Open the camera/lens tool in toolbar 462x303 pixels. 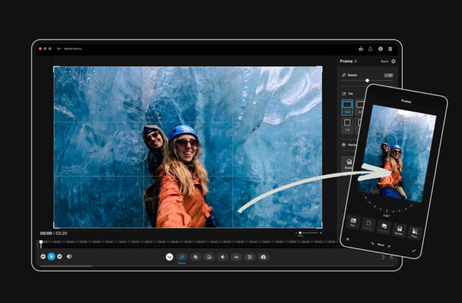point(209,257)
